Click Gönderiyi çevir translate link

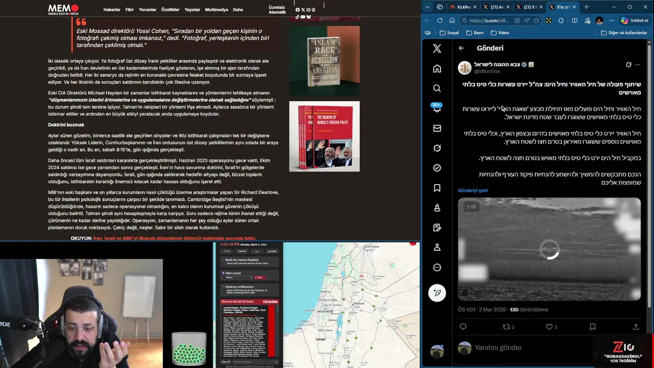[x=473, y=191]
